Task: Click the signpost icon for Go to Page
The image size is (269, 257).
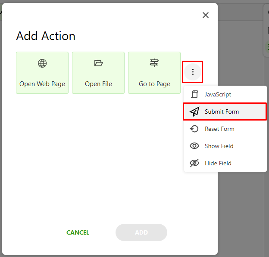Action: (154, 63)
